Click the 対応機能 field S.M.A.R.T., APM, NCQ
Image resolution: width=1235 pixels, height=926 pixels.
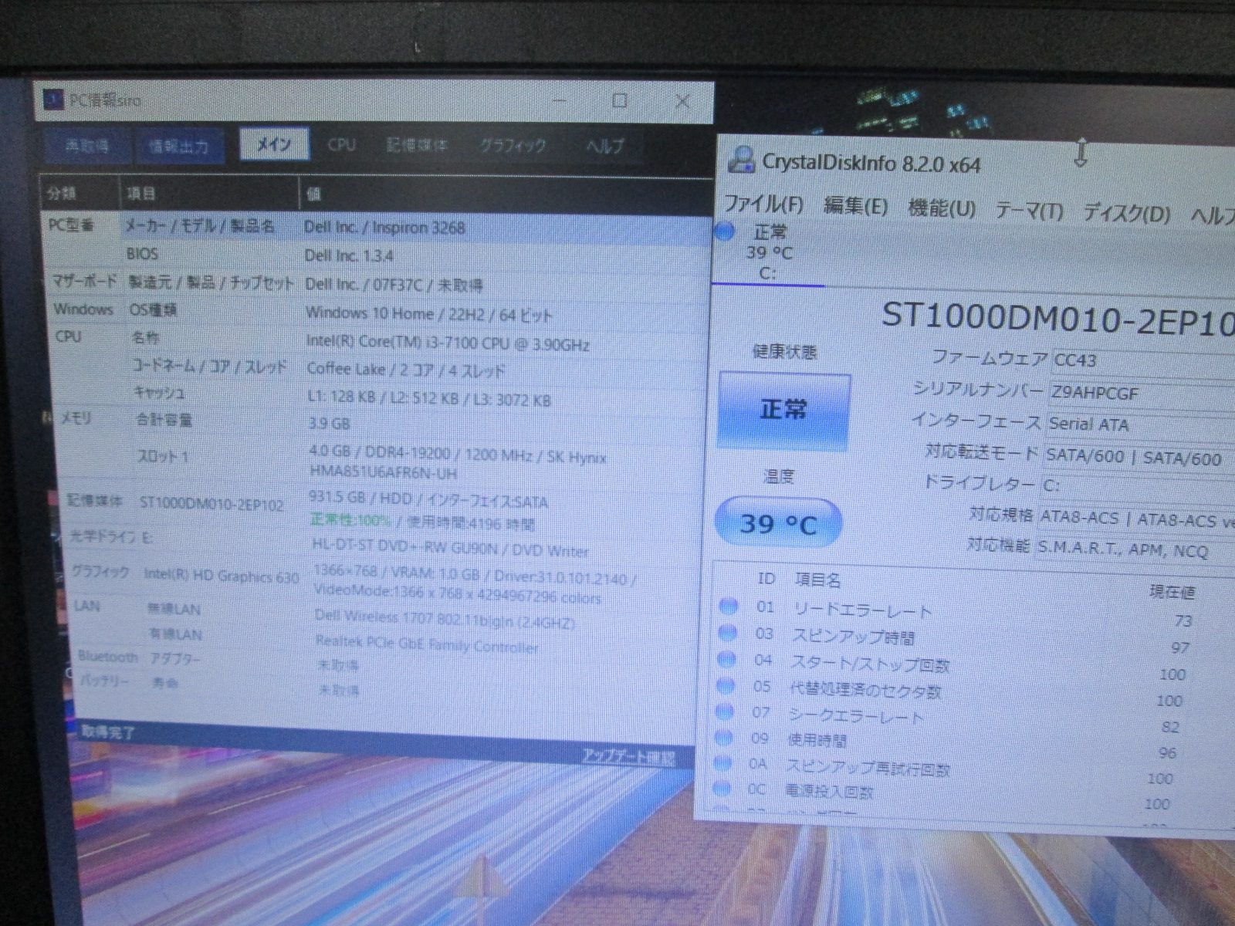pos(1134,549)
